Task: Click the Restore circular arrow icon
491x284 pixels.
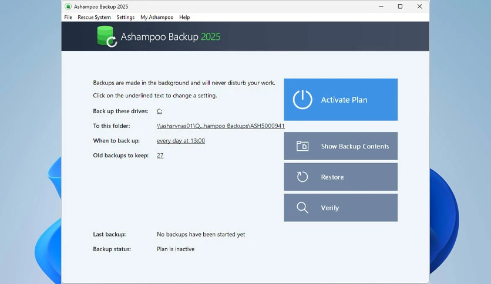Action: (302, 177)
